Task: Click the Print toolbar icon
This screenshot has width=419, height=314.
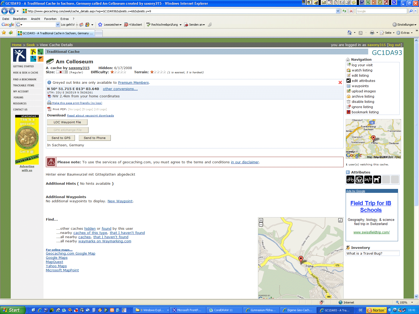Action: tap(372, 33)
